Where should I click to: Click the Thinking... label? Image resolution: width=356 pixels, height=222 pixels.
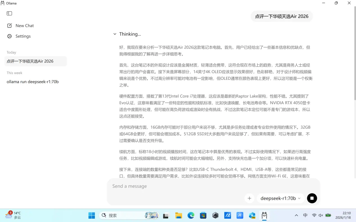coord(130,34)
